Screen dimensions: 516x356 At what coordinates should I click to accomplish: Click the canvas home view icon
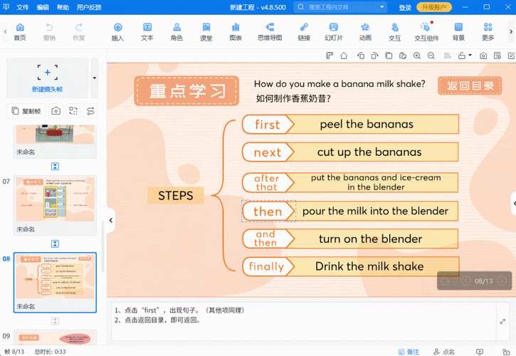tap(344, 56)
